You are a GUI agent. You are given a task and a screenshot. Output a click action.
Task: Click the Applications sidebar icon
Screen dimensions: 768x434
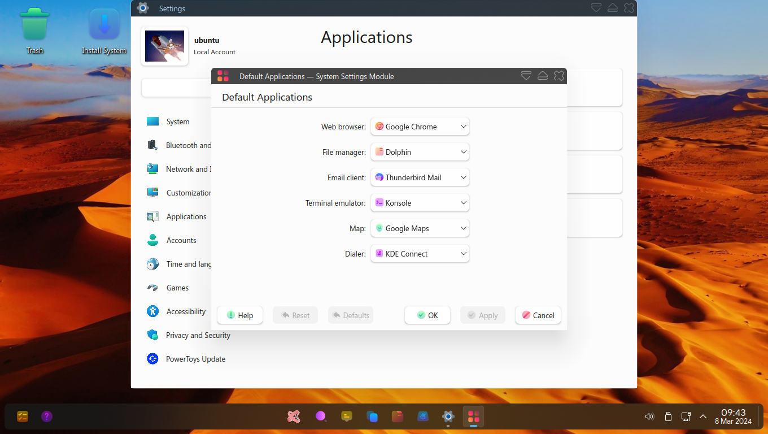click(x=152, y=216)
